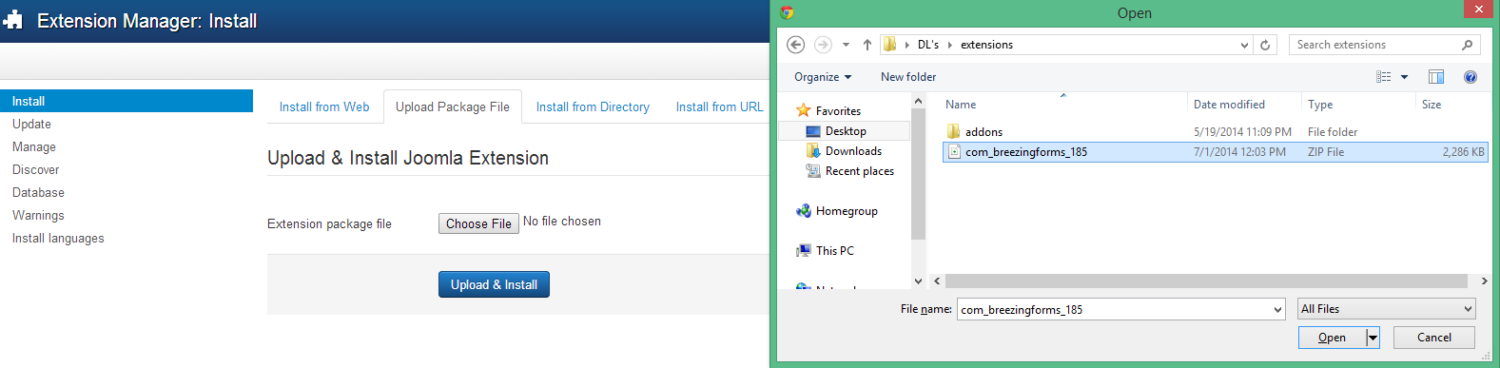Open the File name combo box dropdown
The height and width of the screenshot is (368, 1500).
pos(1277,309)
